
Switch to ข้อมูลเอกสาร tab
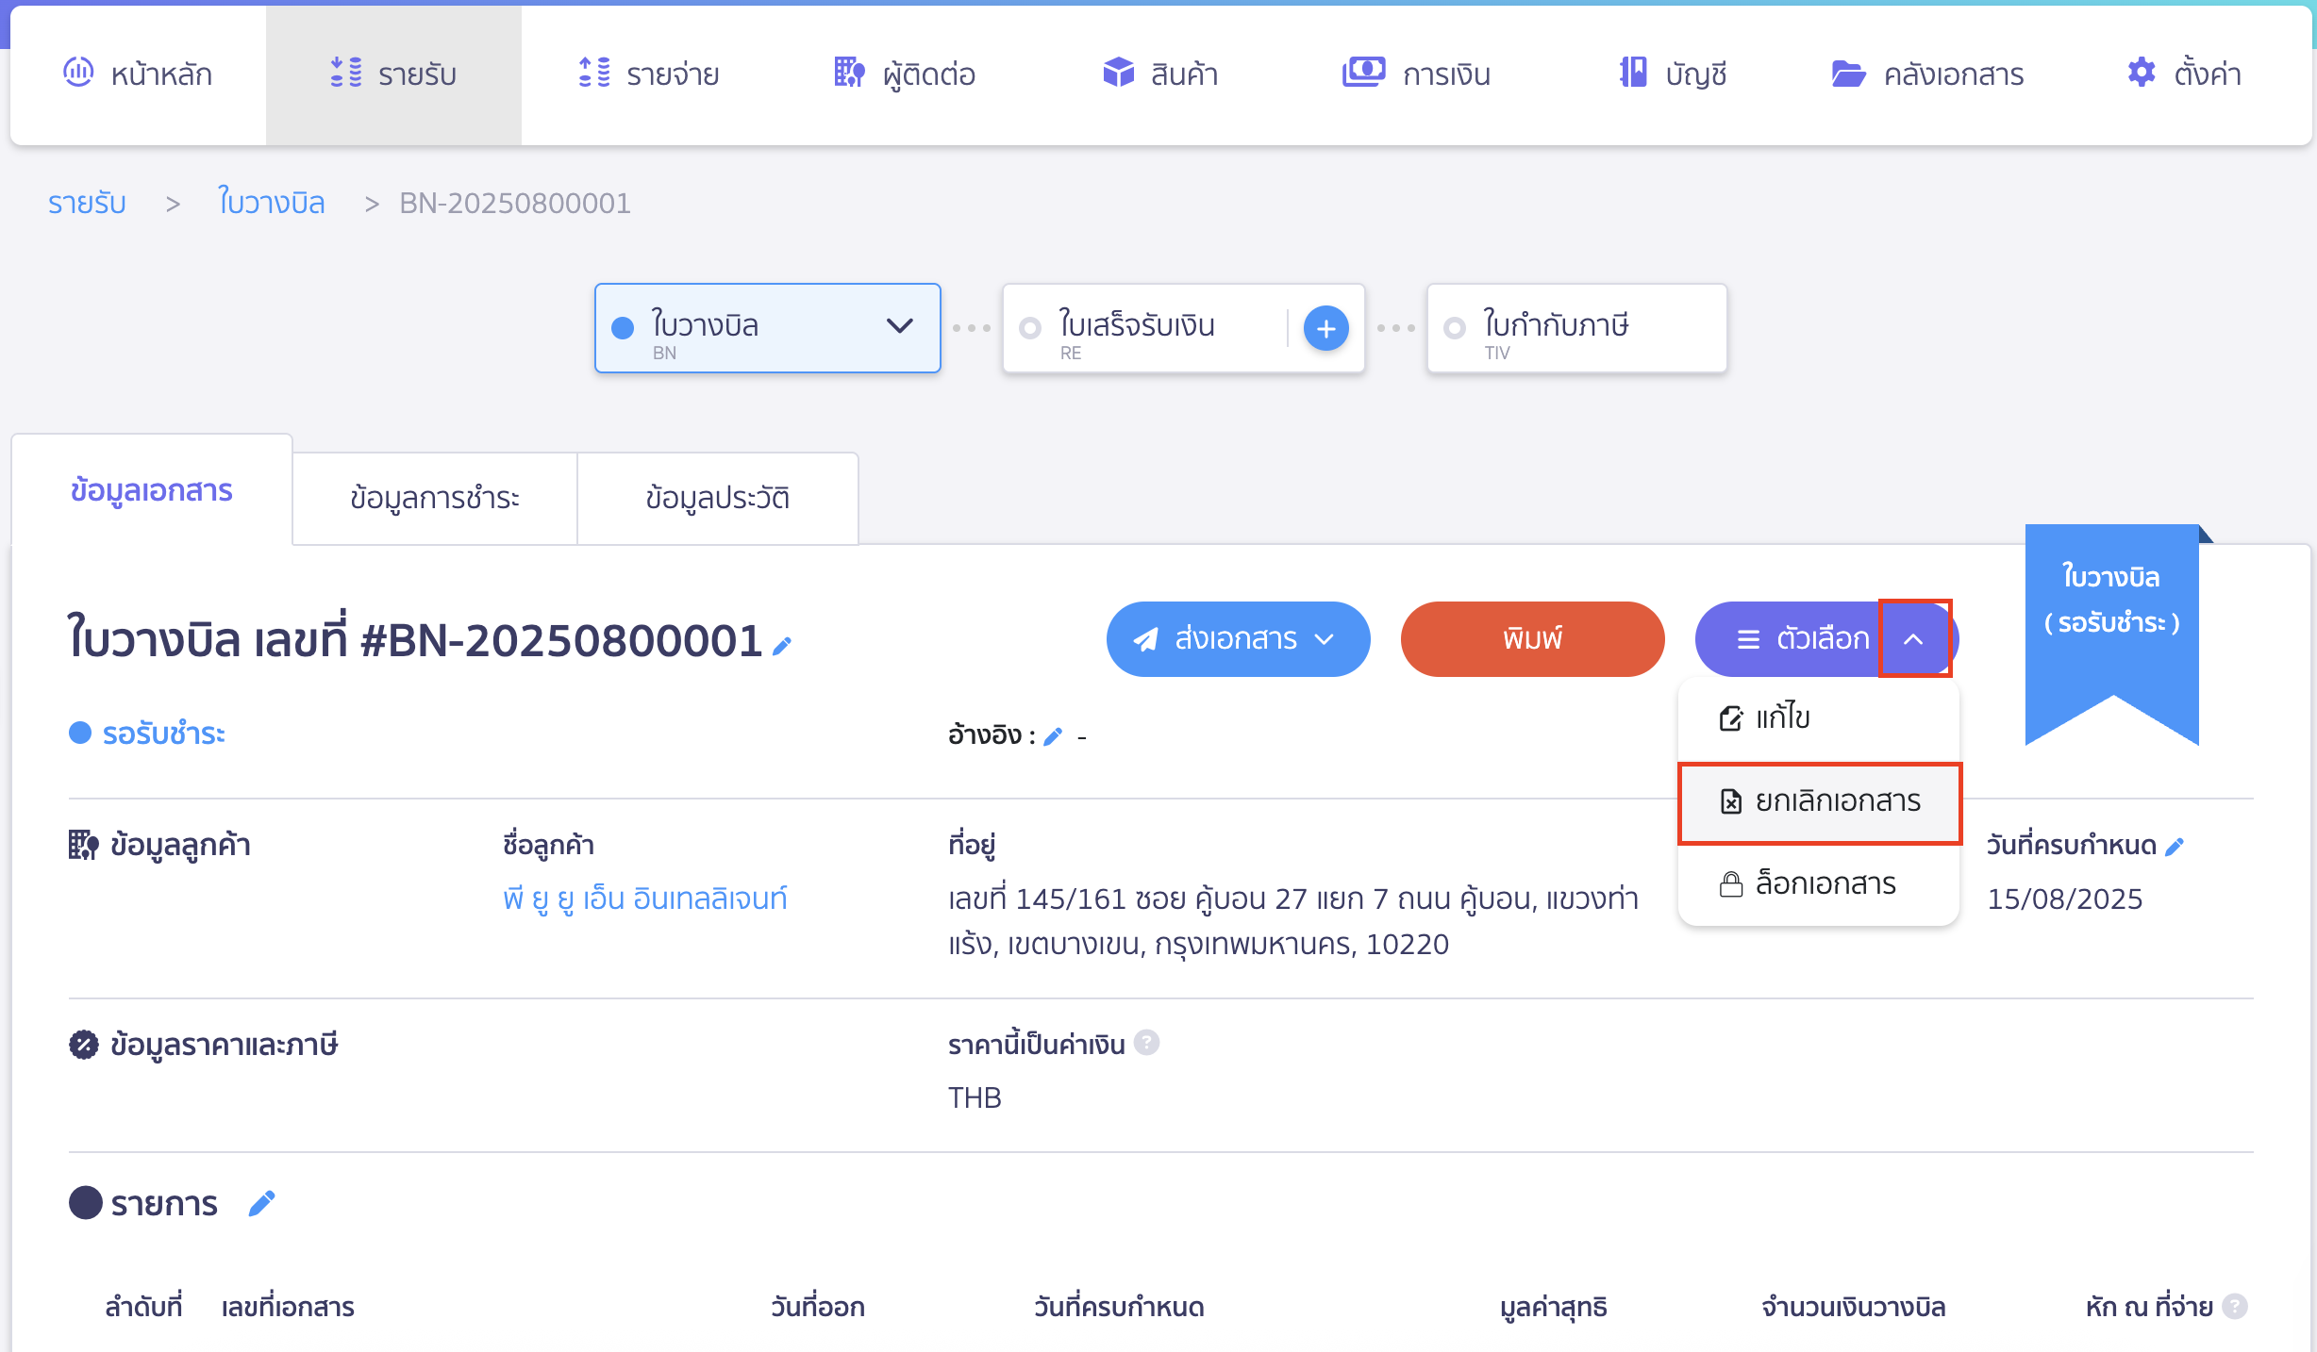(x=152, y=491)
